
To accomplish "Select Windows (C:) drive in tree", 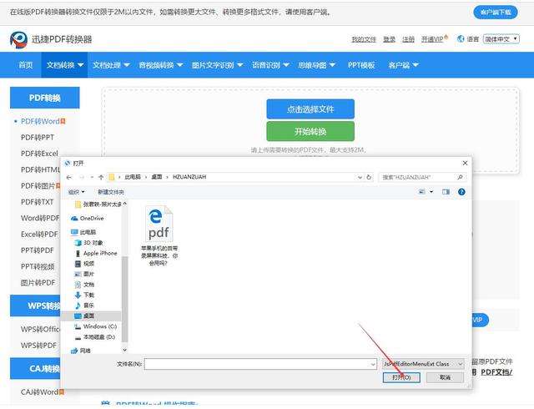I will point(95,326).
